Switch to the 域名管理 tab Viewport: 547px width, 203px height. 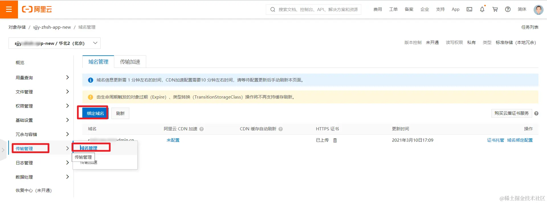98,62
